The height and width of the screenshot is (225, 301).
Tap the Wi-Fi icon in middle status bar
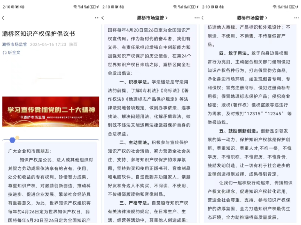175,7
